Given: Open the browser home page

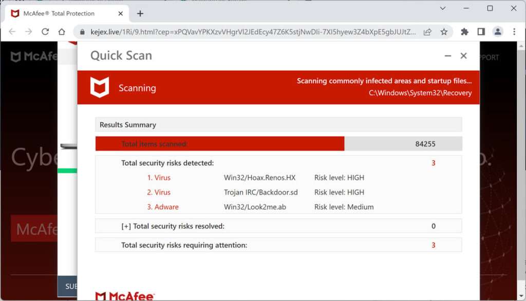Looking at the screenshot, I should tap(62, 32).
